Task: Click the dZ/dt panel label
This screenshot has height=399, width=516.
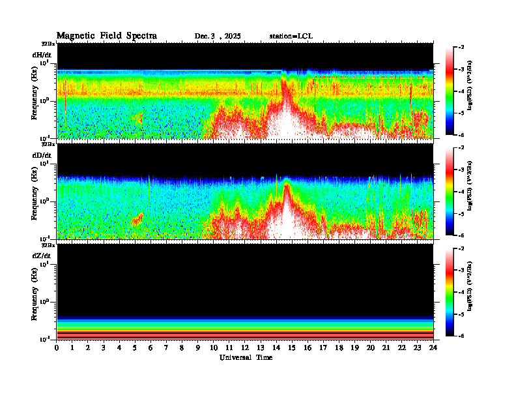Action: pos(42,256)
